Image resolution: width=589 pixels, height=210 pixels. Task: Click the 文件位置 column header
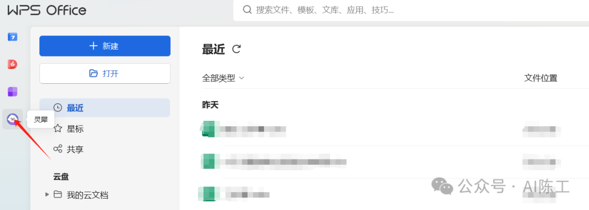tap(540, 78)
